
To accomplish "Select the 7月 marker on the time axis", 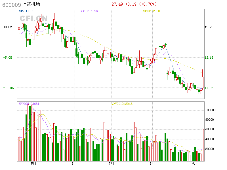I will (x=112, y=163).
